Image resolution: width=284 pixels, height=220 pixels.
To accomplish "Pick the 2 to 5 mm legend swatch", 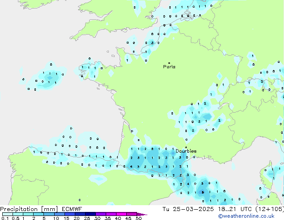I will pos(39,214).
